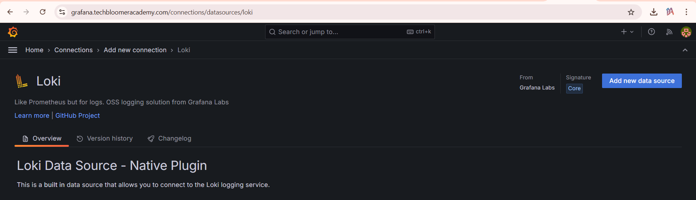Open browser downloads icon

[x=654, y=12]
